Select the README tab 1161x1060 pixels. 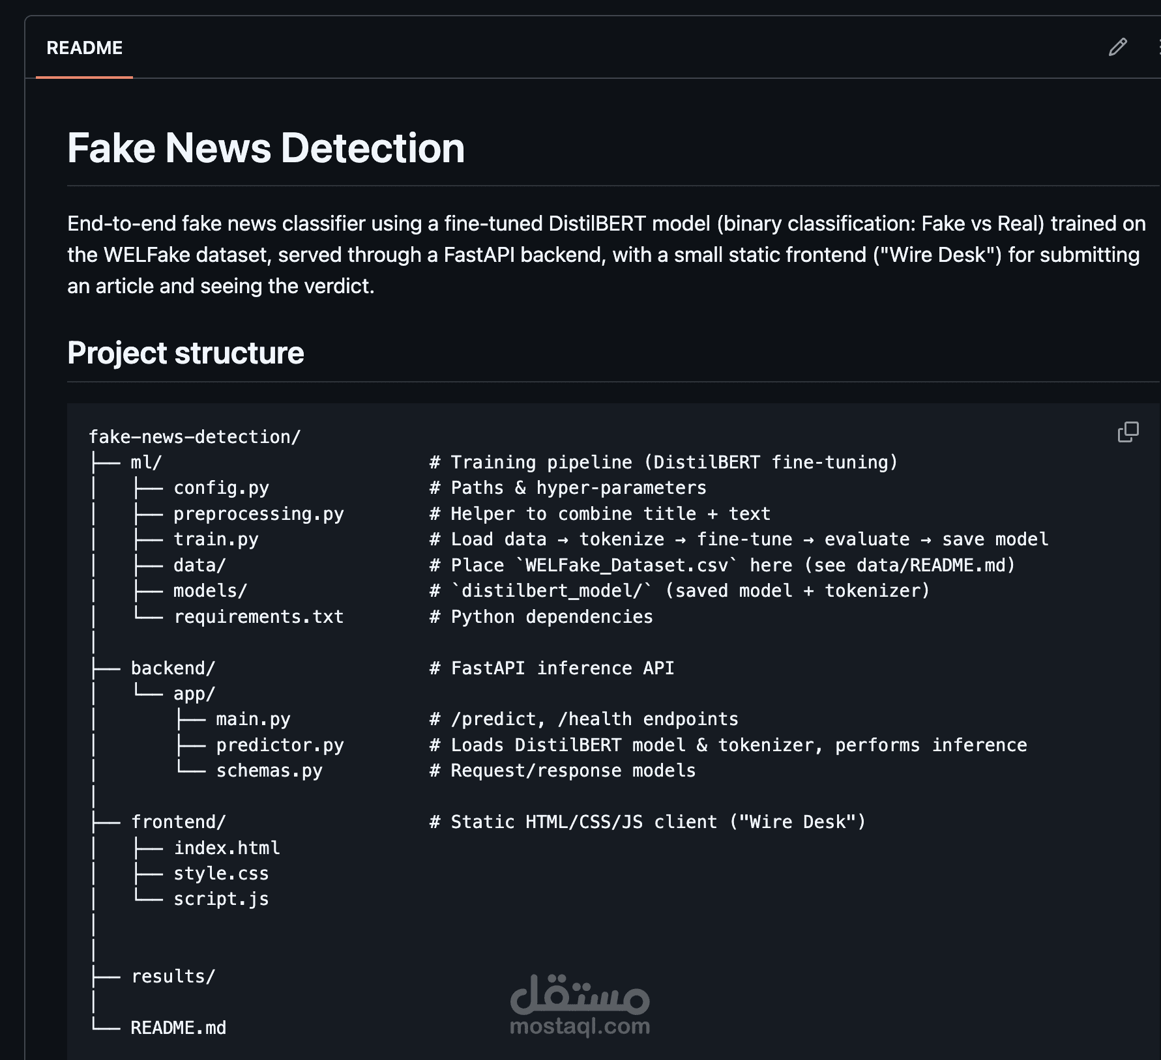coord(84,48)
